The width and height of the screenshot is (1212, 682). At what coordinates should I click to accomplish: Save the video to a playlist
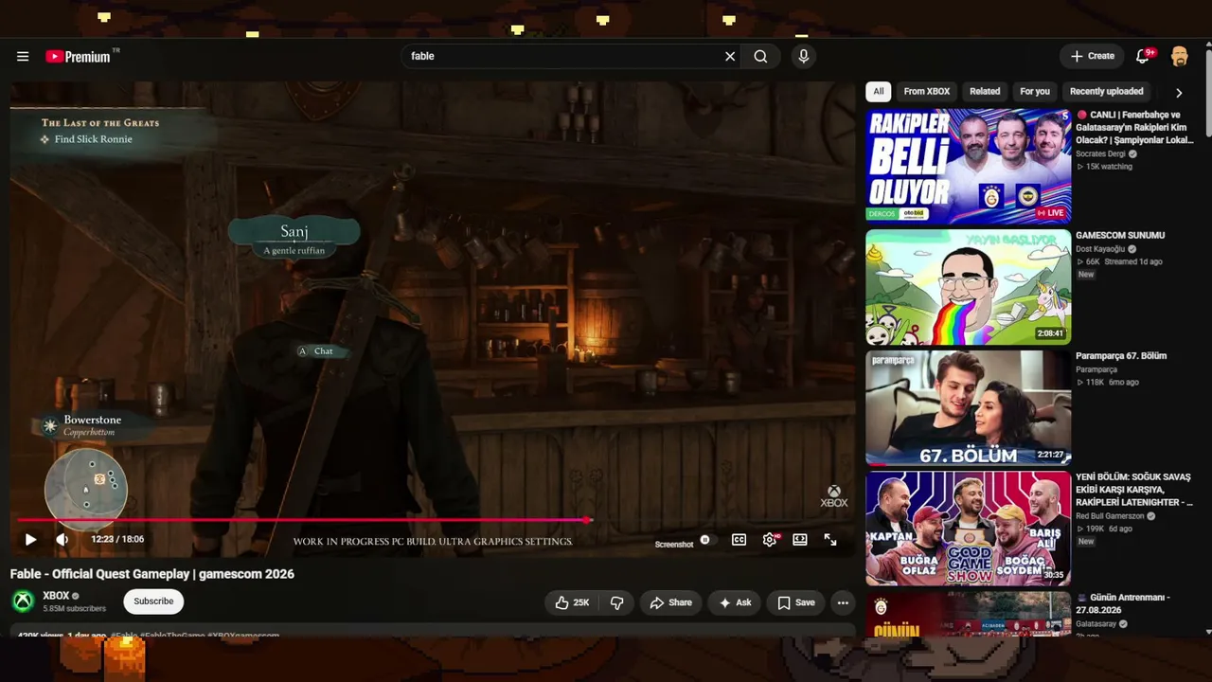[x=796, y=602]
